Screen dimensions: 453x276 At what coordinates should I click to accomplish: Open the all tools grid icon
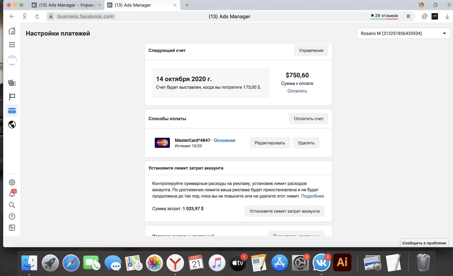12,45
